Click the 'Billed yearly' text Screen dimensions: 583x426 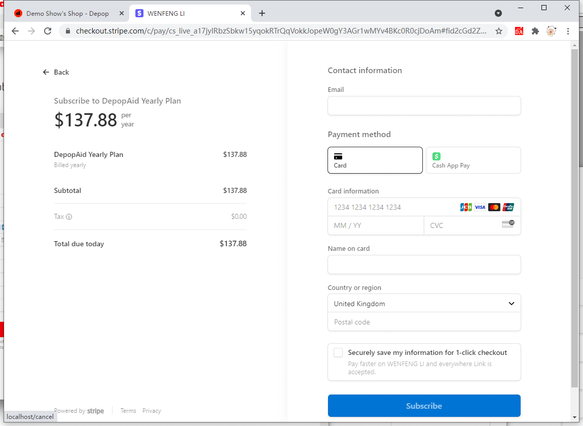point(70,165)
